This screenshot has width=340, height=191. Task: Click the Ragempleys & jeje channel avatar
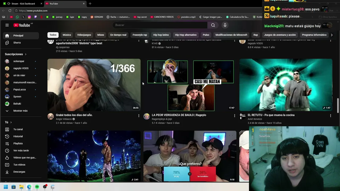[x=147, y=116]
